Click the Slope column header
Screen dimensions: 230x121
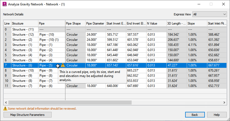pos(197,23)
